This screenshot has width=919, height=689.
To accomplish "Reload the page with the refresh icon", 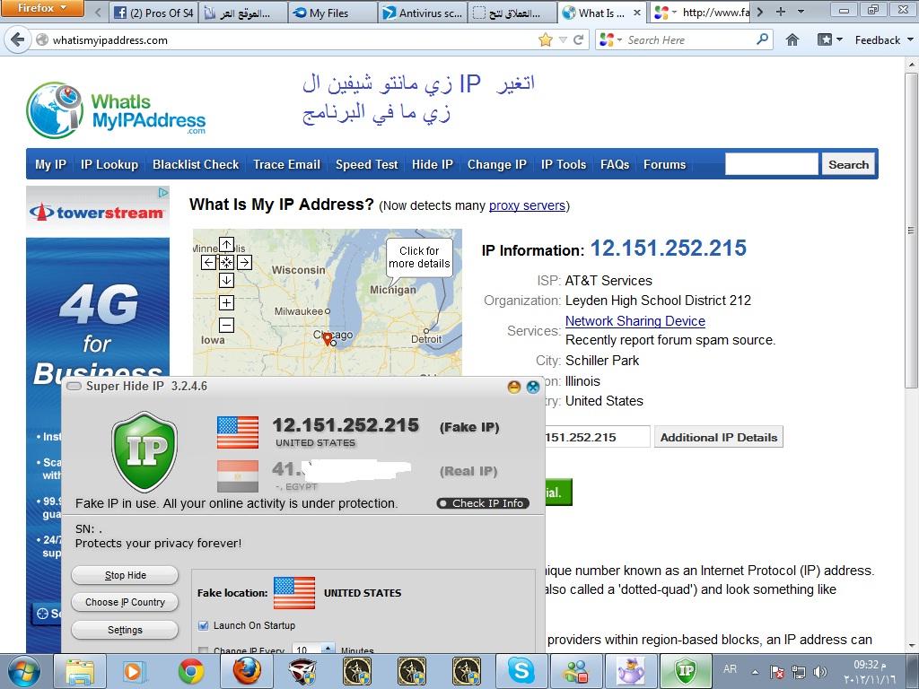I will point(579,39).
